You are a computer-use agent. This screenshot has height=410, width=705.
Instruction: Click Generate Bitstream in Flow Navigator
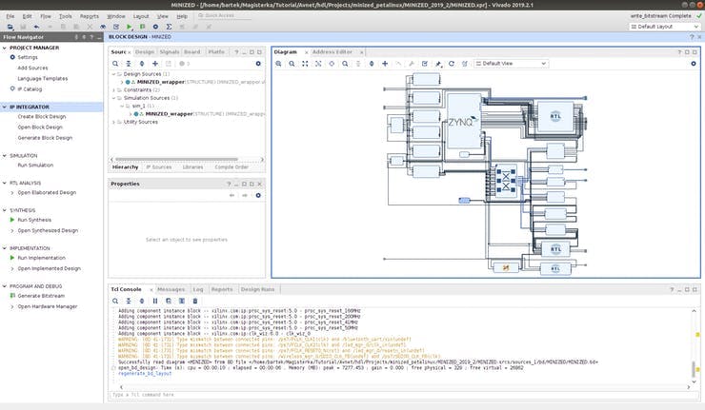pos(42,296)
